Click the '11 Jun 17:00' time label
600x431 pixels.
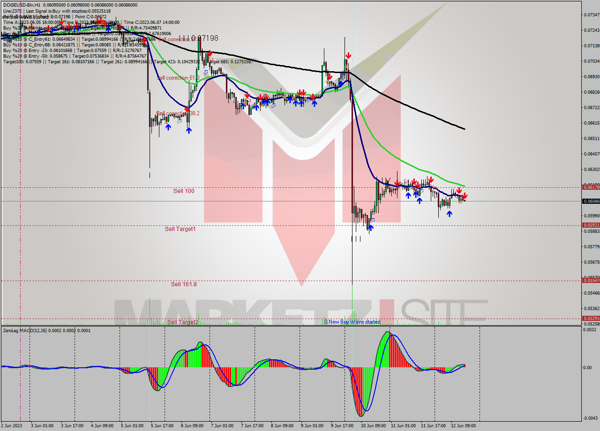pos(433,426)
